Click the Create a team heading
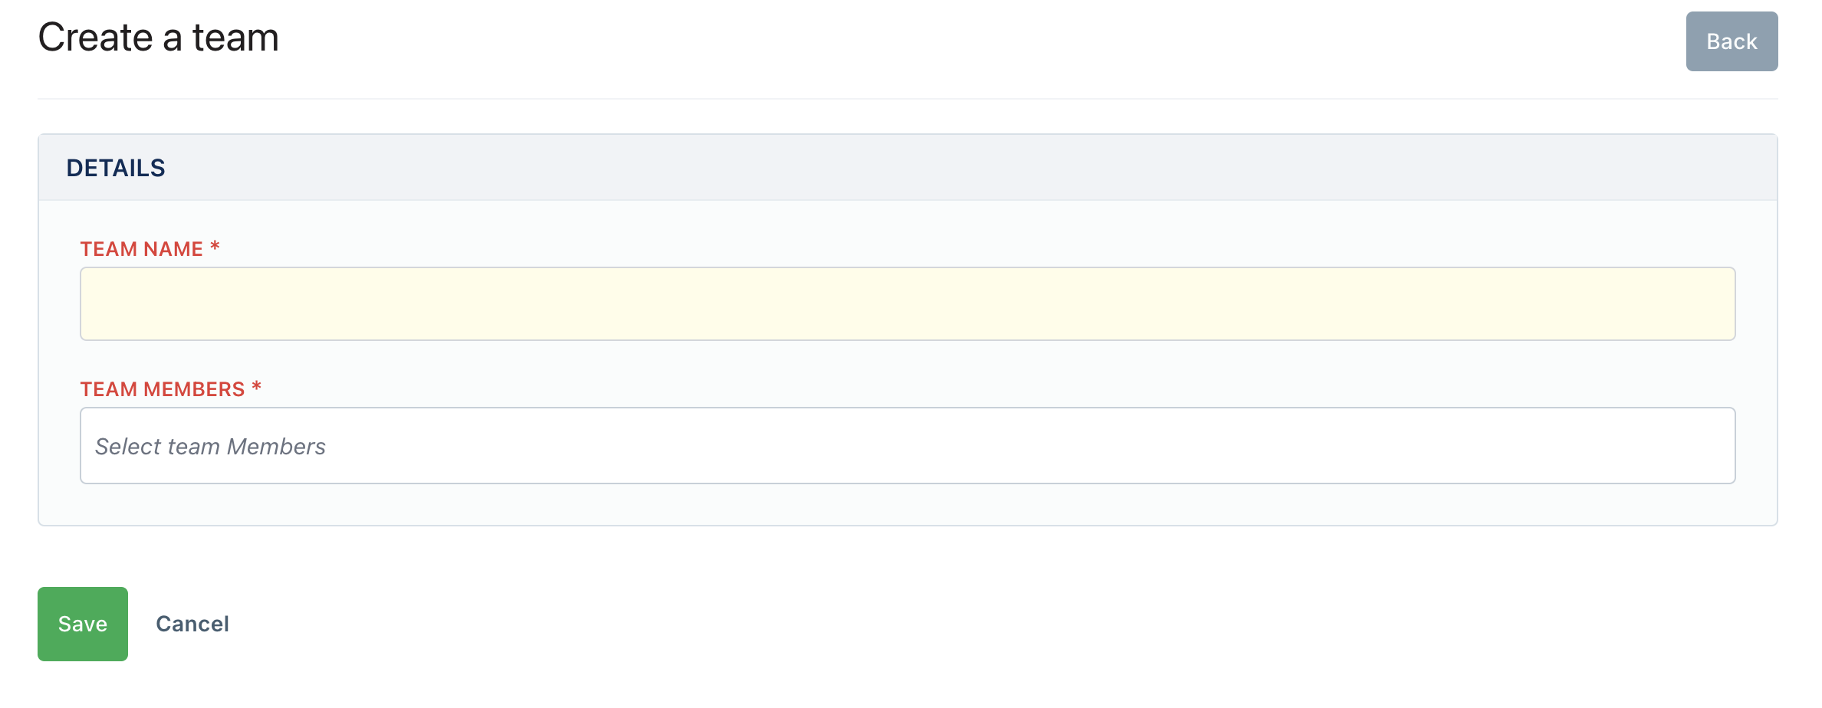Screen dimensions: 1822x708 159,38
